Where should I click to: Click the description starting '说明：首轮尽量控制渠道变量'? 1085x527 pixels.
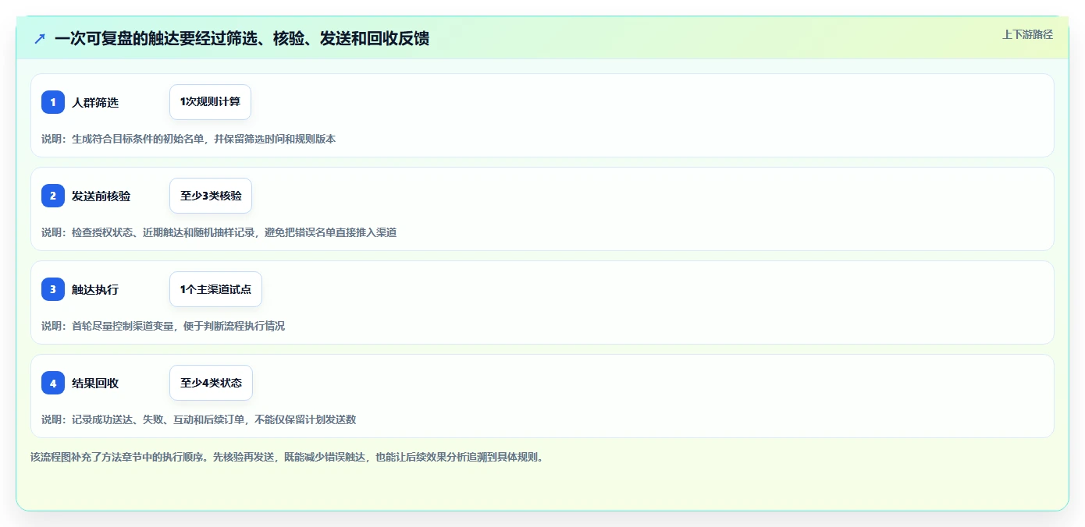click(x=163, y=326)
